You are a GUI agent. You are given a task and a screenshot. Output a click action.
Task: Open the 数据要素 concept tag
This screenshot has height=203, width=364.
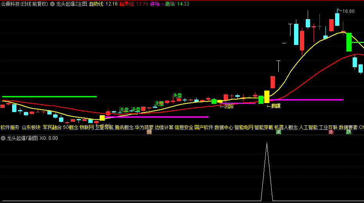tap(348, 127)
